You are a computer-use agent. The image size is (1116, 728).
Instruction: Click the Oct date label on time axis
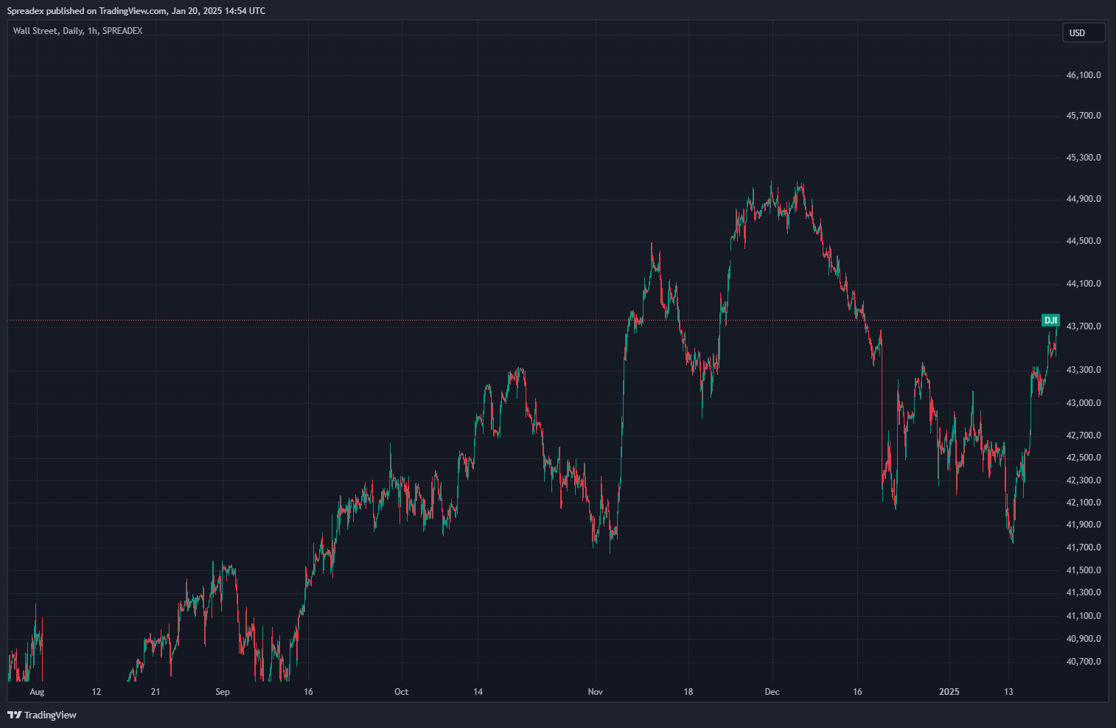[x=401, y=692]
